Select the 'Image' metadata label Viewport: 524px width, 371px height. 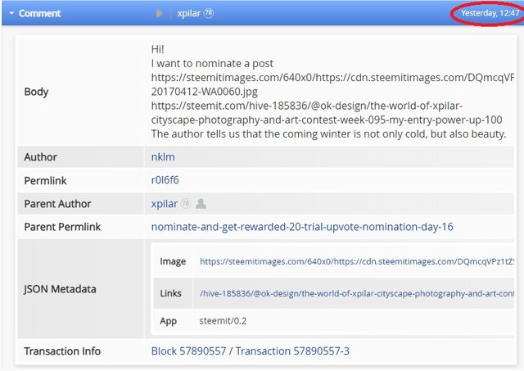coord(173,261)
